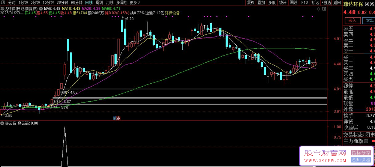Open the F10 company info
The height and width of the screenshot is (167, 375).
tap(304, 3)
